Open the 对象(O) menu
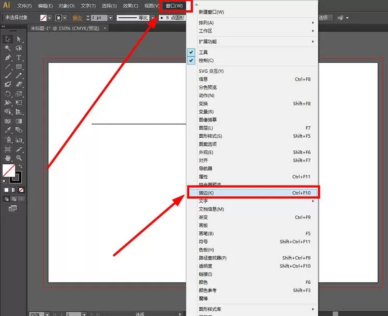This screenshot has height=316, width=388. pyautogui.click(x=67, y=6)
